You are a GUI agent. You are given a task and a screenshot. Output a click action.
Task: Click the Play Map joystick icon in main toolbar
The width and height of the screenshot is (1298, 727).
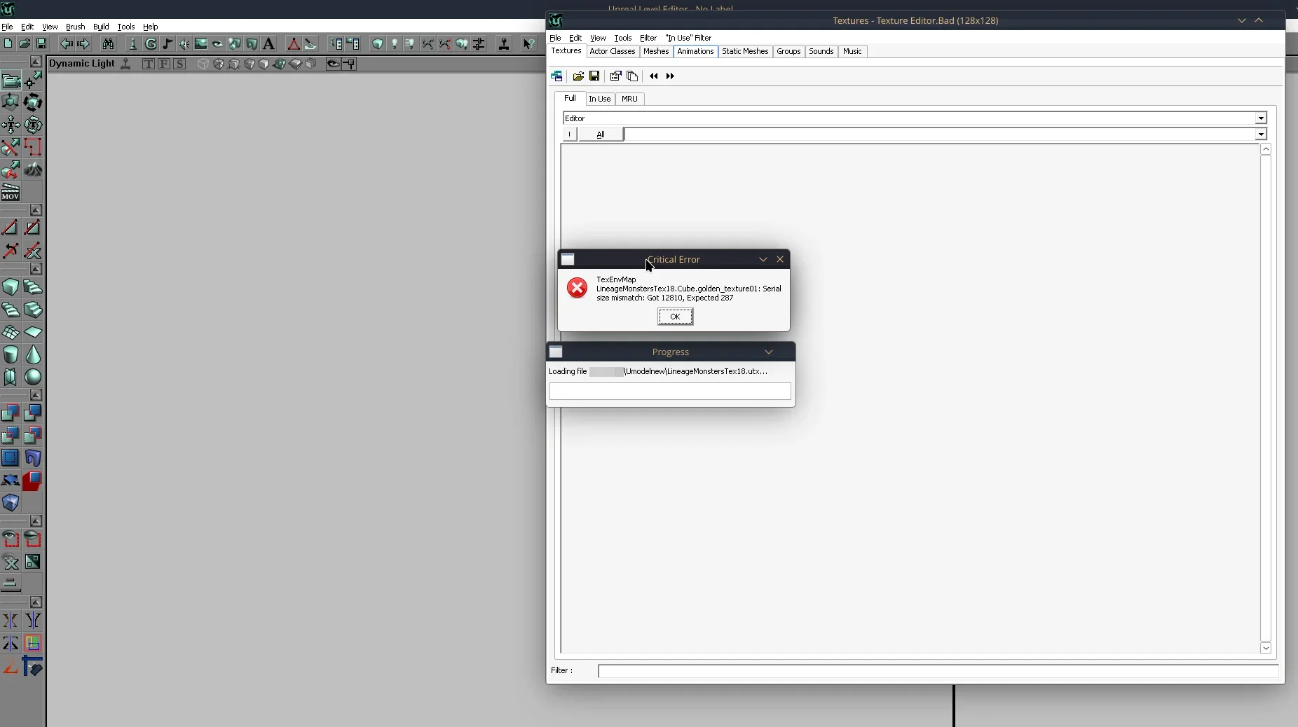(504, 44)
